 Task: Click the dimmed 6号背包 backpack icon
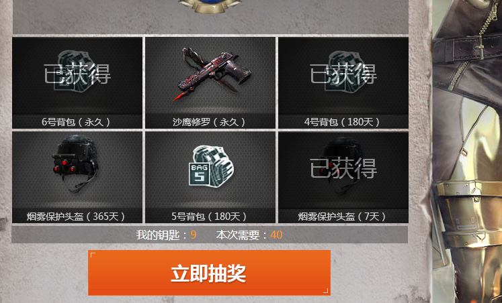[75, 71]
